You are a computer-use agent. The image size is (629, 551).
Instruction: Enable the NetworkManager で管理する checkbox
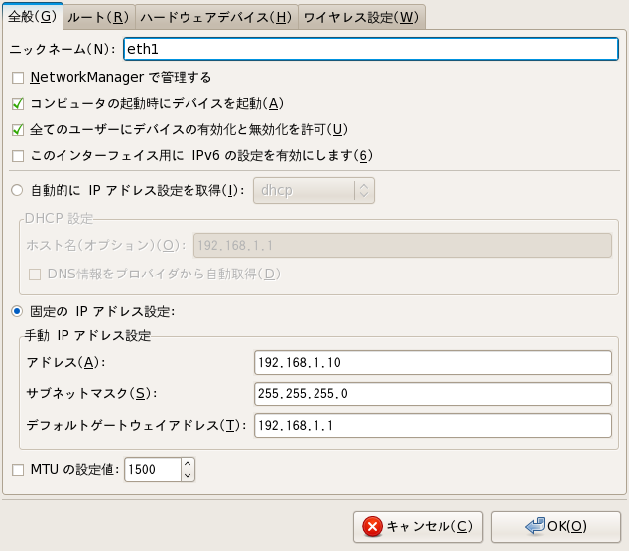click(18, 78)
